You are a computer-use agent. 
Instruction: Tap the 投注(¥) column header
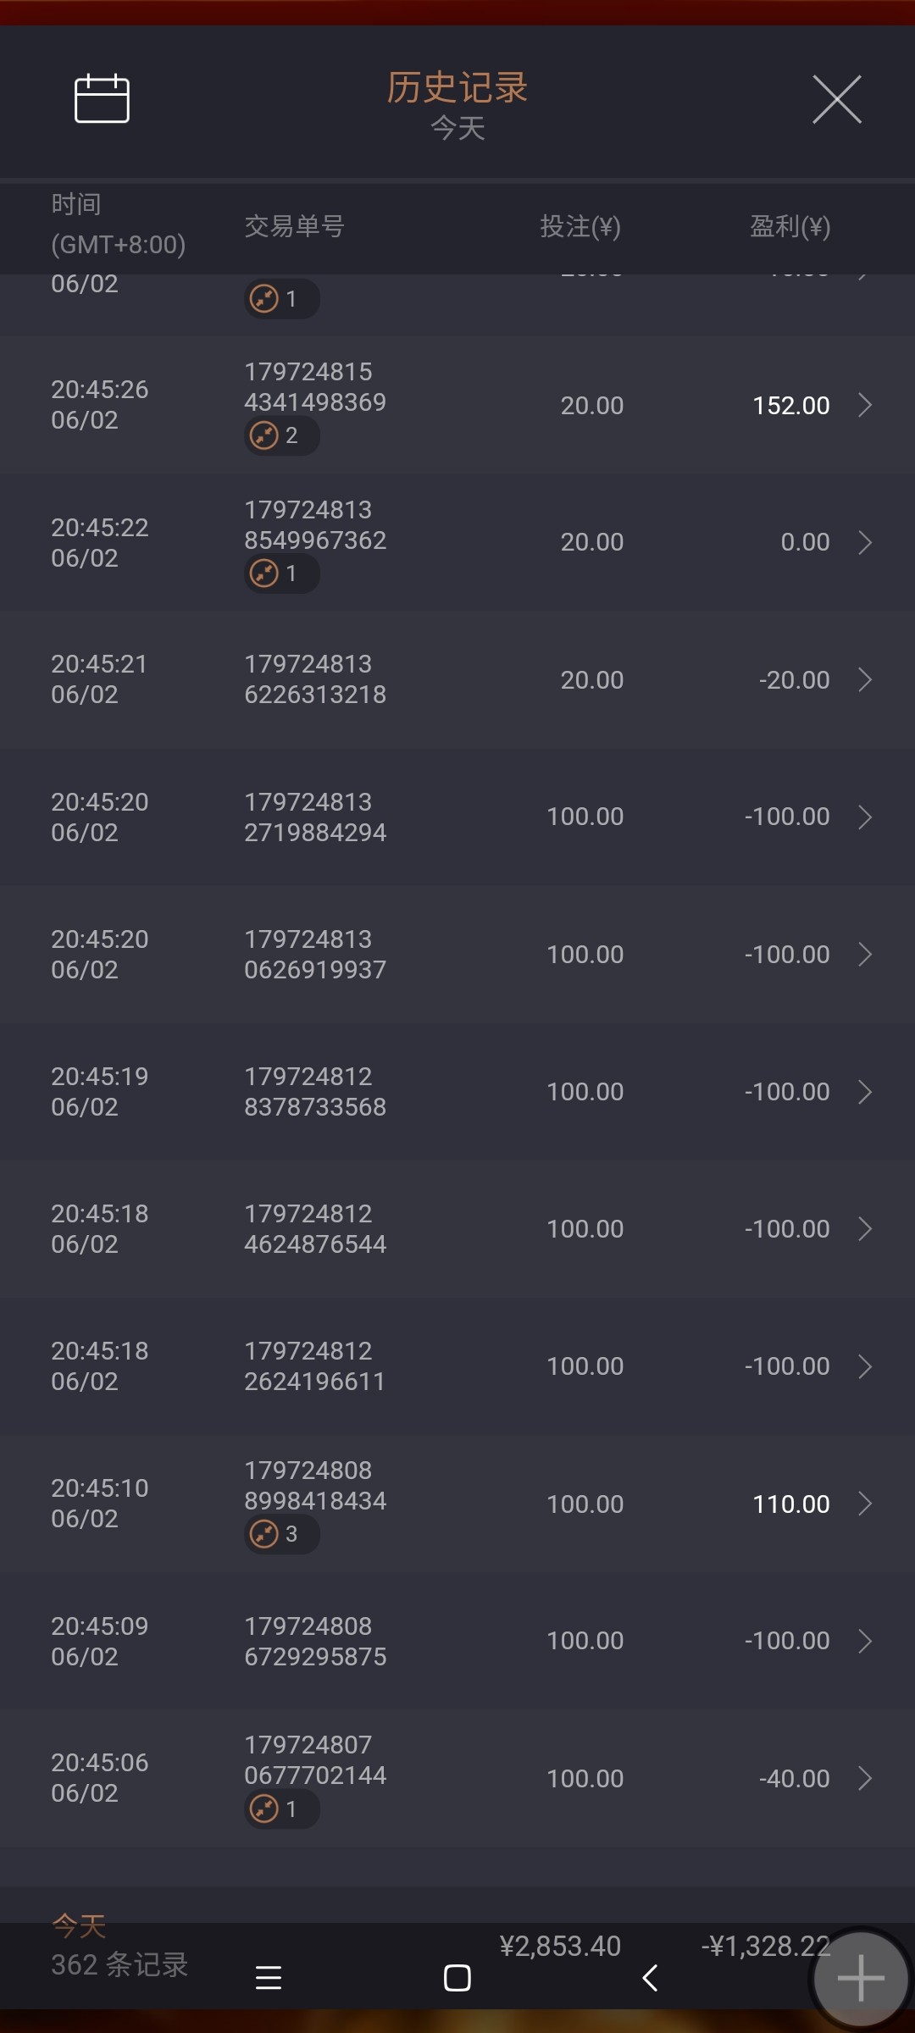pyautogui.click(x=580, y=226)
